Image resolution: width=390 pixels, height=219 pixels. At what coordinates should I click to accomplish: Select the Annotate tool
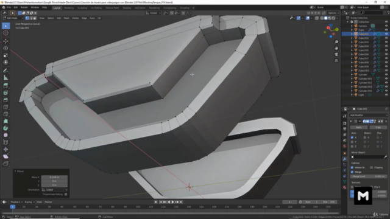click(x=5, y=71)
